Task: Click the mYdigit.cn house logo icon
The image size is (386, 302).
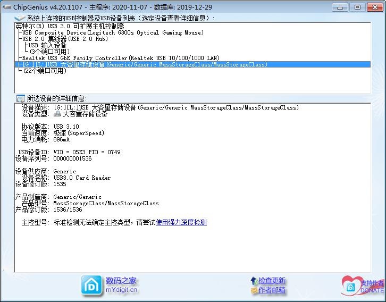Action: [x=91, y=285]
